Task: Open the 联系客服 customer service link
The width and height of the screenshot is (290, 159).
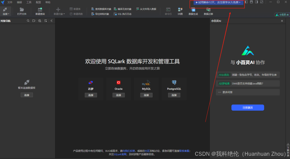Action: [184, 151]
